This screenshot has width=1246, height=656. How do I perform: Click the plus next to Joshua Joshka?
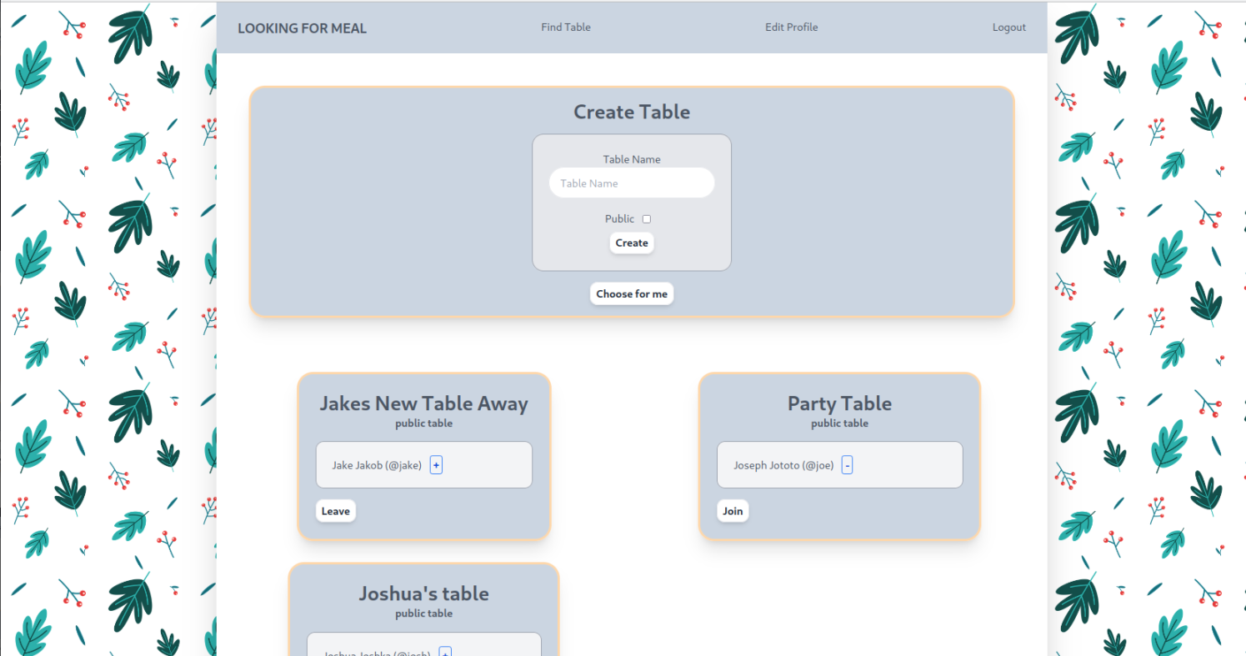(445, 653)
